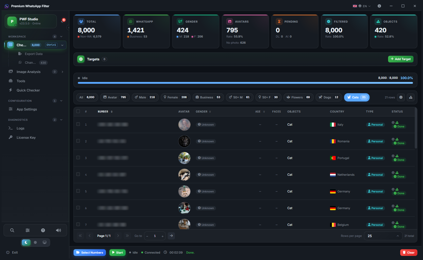Select the Female 206 filter tab
423x260 pixels.
[x=175, y=97]
